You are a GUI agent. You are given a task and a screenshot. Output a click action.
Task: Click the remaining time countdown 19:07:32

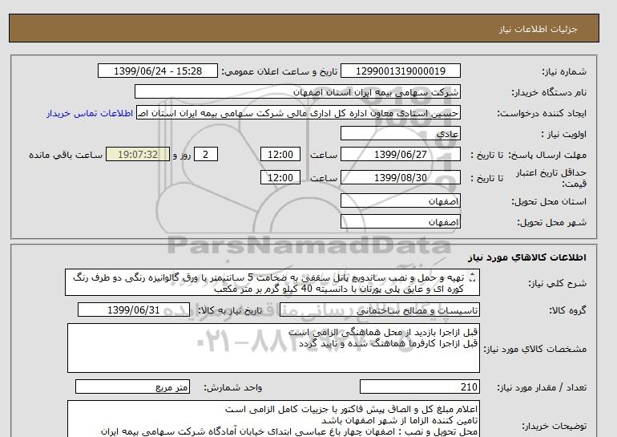pyautogui.click(x=138, y=154)
